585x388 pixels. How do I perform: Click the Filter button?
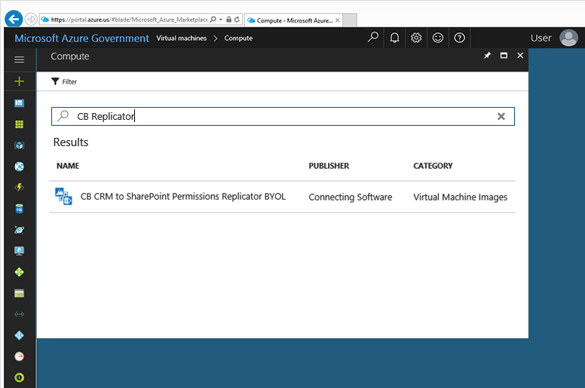pos(64,81)
